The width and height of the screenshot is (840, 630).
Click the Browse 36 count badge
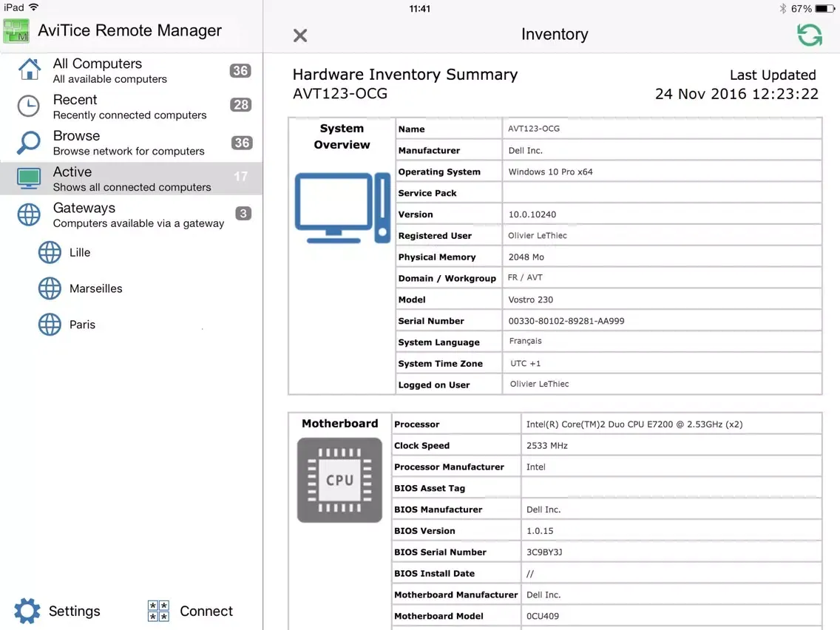point(242,143)
